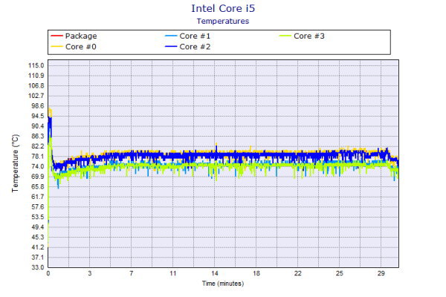Viewport: 446px width, 297px height.
Task: Click the 53.5 y-axis value
Action: click(x=38, y=217)
